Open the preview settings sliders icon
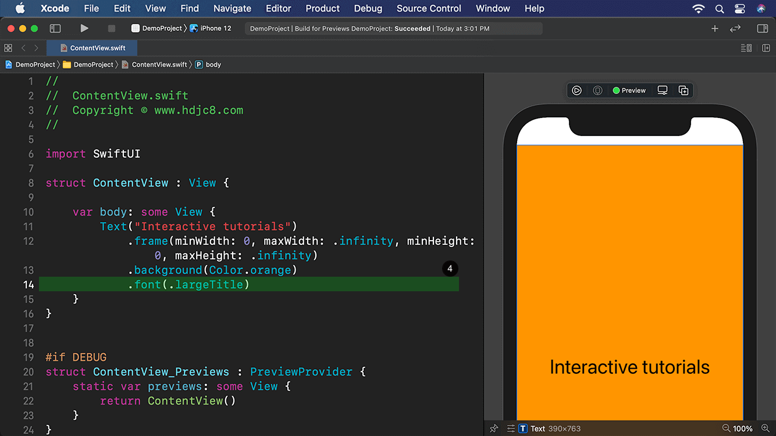 511,428
